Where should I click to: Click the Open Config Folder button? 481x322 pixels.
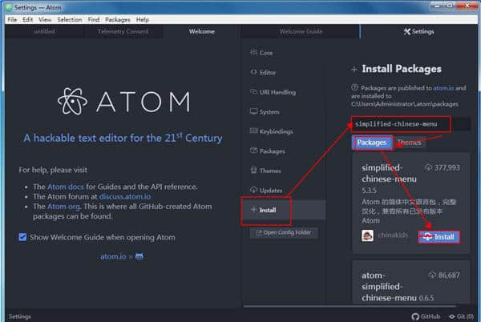(284, 233)
